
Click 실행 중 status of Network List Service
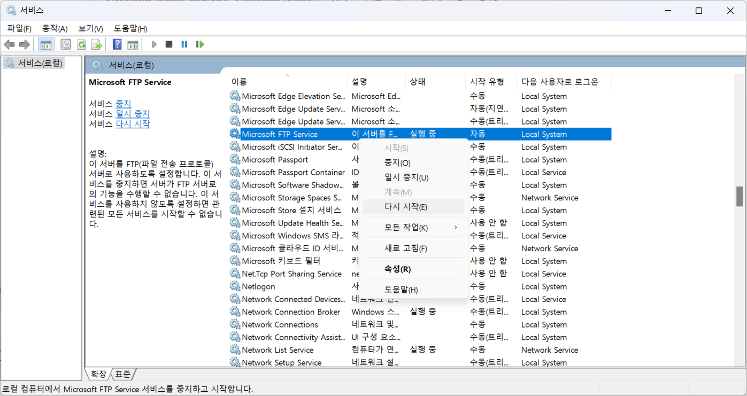pos(423,350)
